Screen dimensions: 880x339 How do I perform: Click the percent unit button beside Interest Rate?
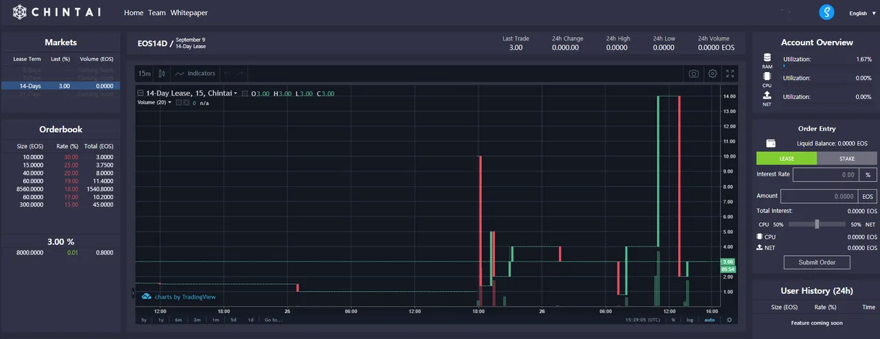coord(869,174)
